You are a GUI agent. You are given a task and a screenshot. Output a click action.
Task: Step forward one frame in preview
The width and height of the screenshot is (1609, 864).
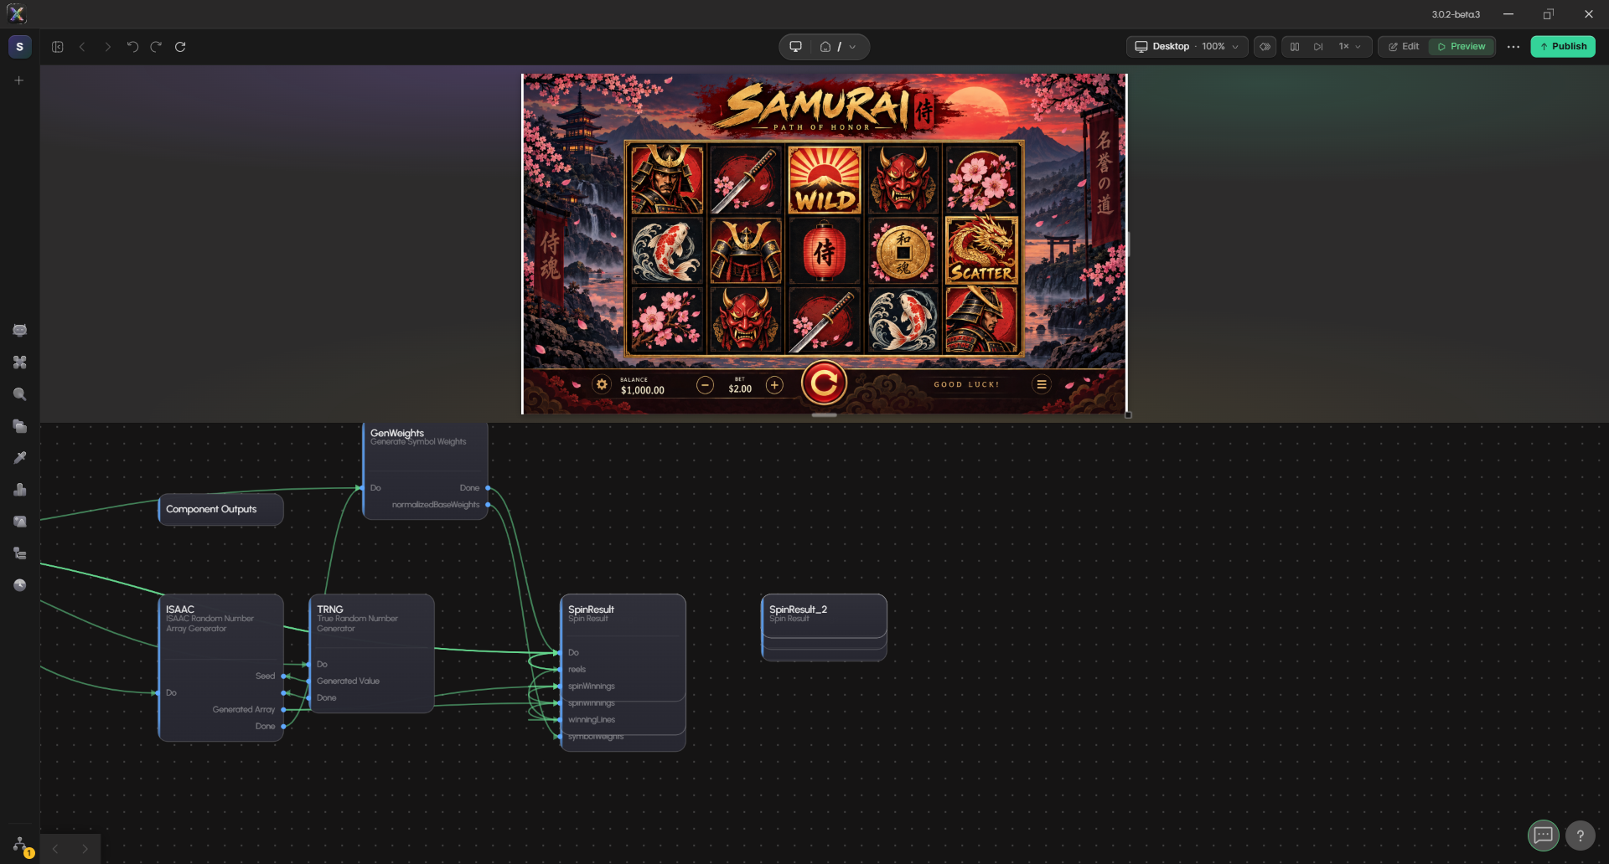click(1318, 47)
